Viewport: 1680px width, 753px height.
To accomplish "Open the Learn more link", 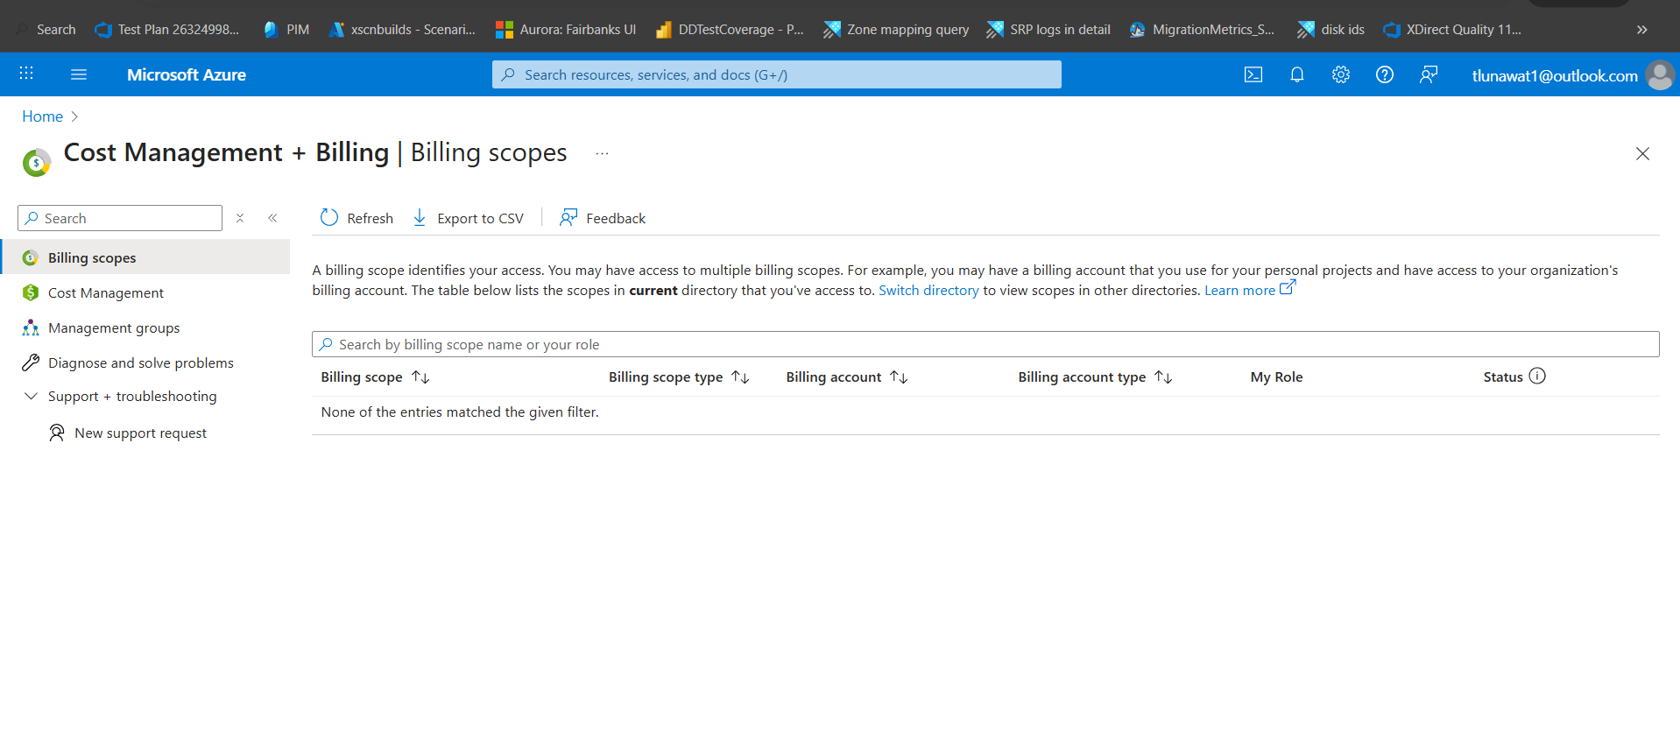I will [1249, 290].
